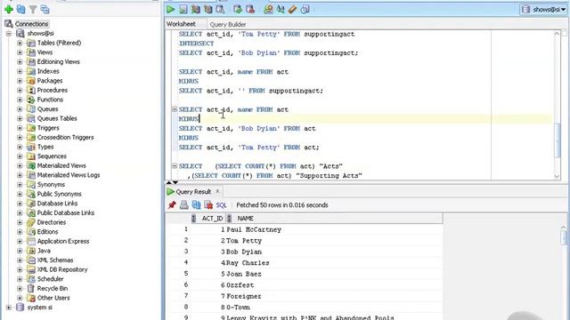Click the Apply Filter funnel icon
The image size is (570, 320).
pyautogui.click(x=33, y=10)
